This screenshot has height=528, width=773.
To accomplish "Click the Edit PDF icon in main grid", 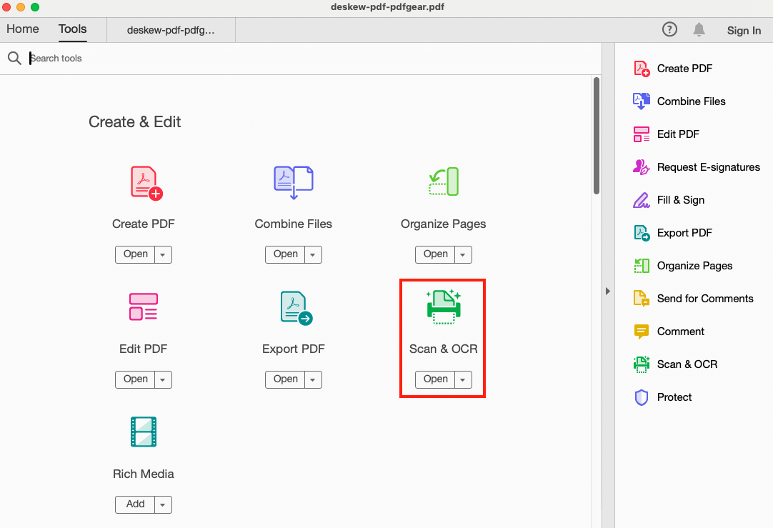I will [x=144, y=307].
